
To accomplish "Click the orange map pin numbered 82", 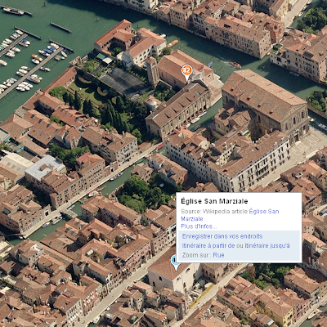I will 186,72.
